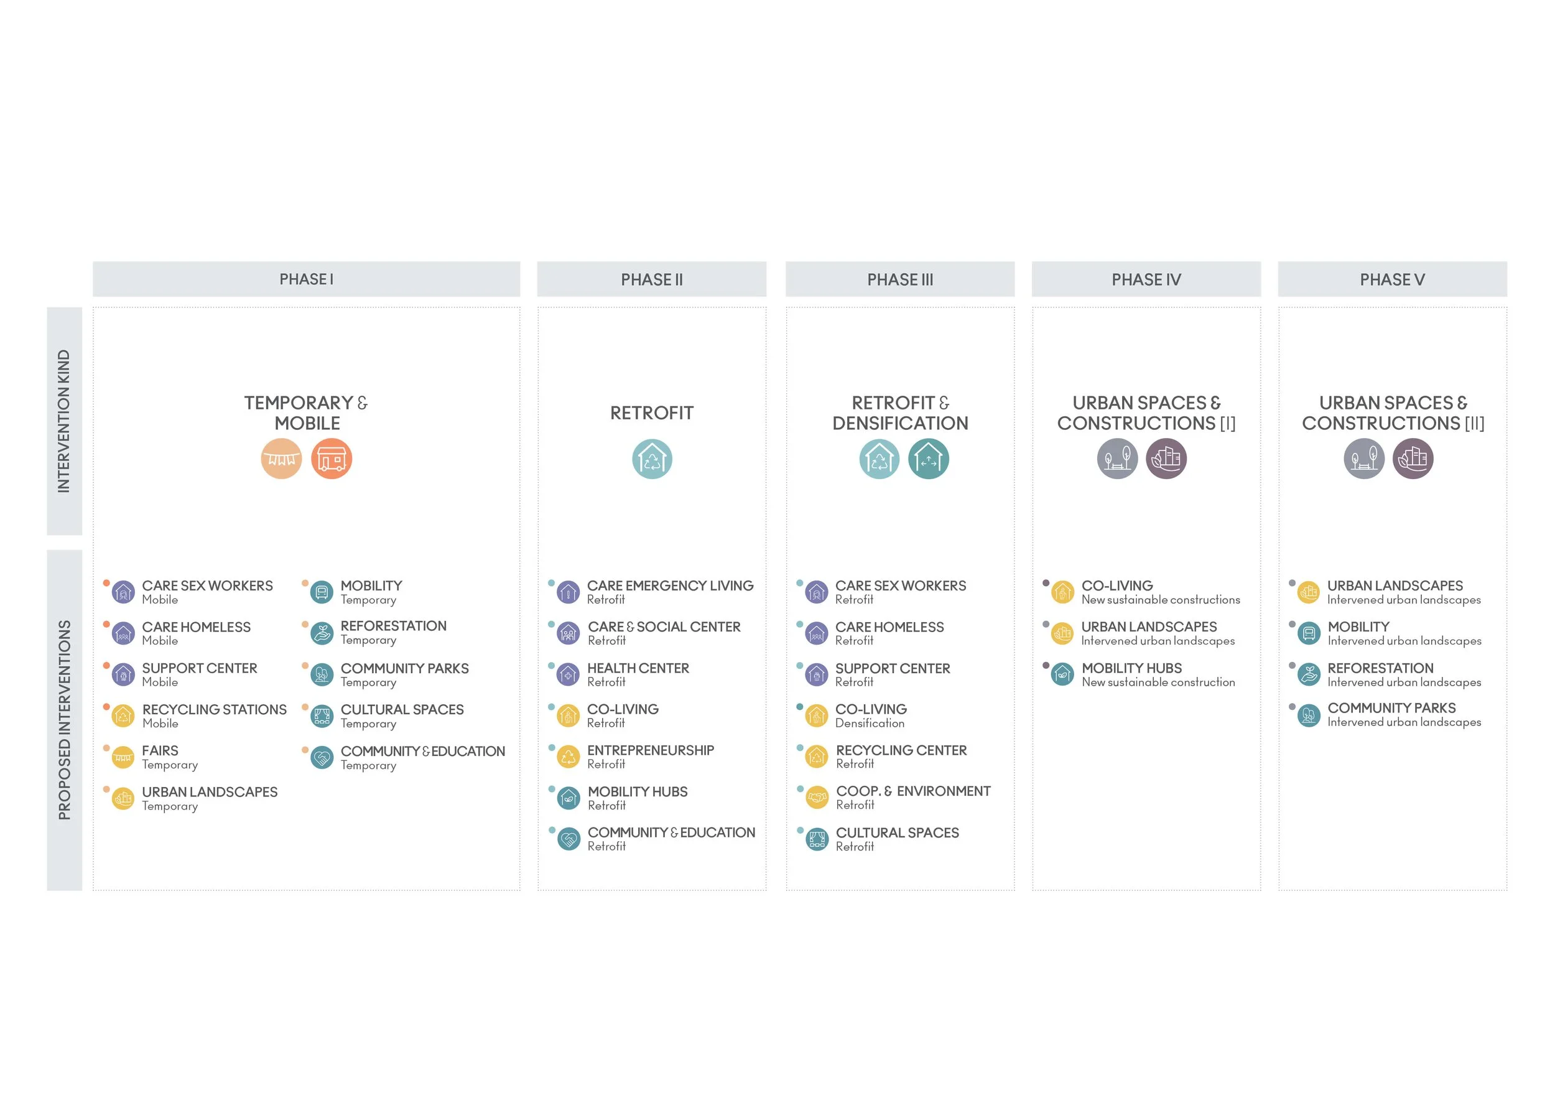Click the RETROFIT heading in Phase II

pyautogui.click(x=651, y=412)
